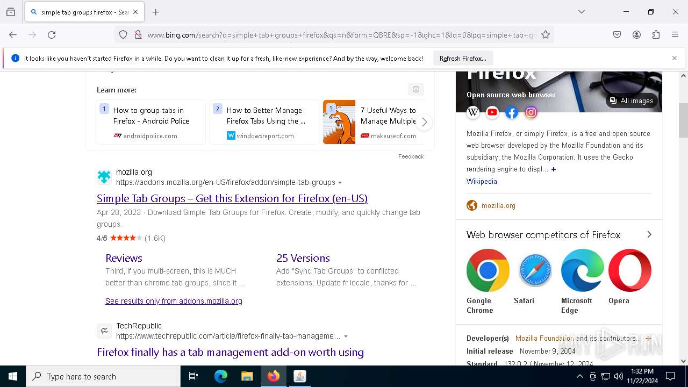Open Action Center notifications icon
This screenshot has width=688, height=387.
point(670,376)
